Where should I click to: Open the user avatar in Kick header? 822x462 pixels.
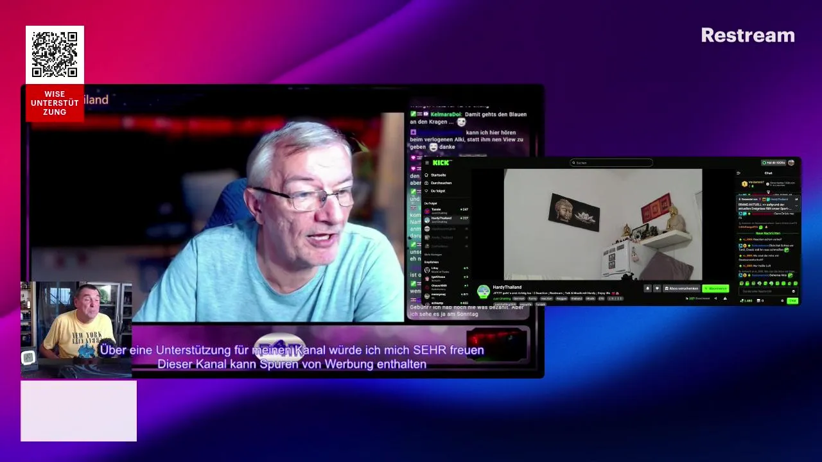click(x=791, y=163)
